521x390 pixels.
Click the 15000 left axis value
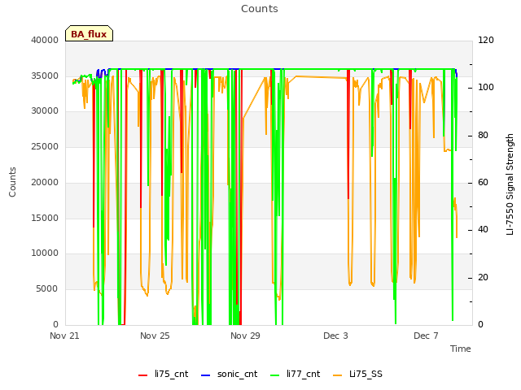45,218
